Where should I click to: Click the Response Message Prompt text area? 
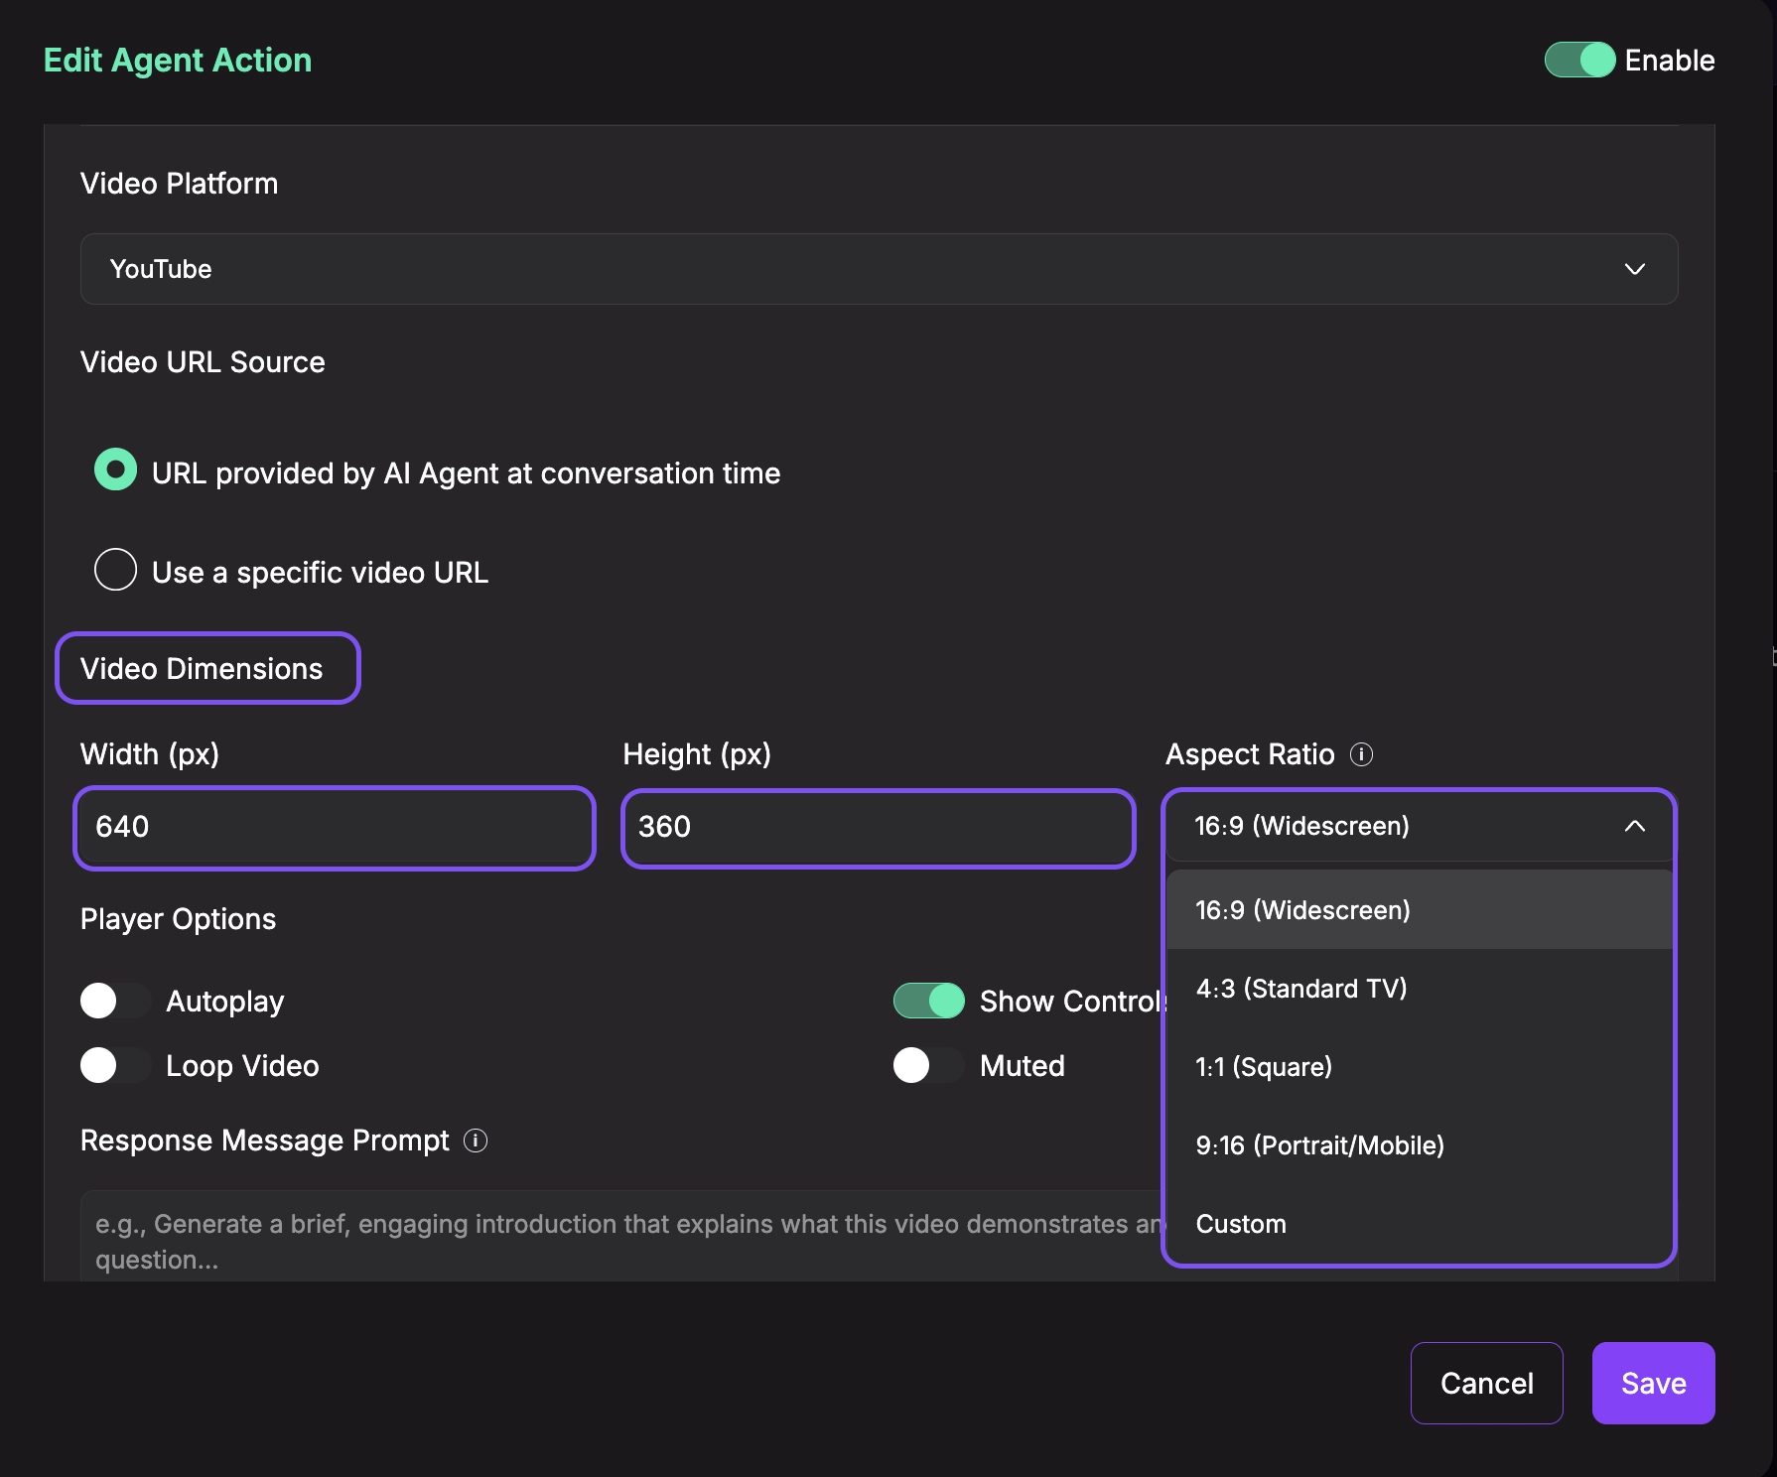[x=596, y=1236]
